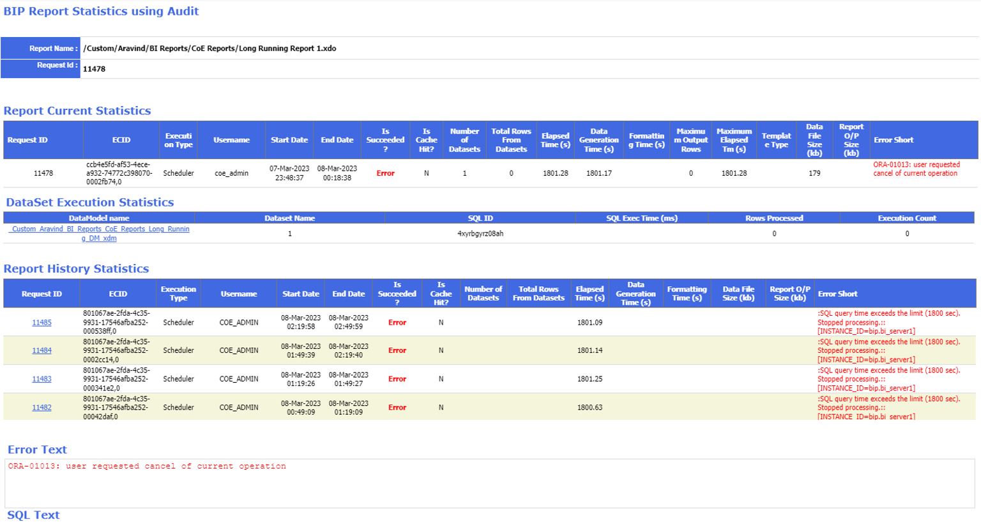Click the SQL Exec Time (ms) header
This screenshot has height=526, width=981.
[x=641, y=218]
